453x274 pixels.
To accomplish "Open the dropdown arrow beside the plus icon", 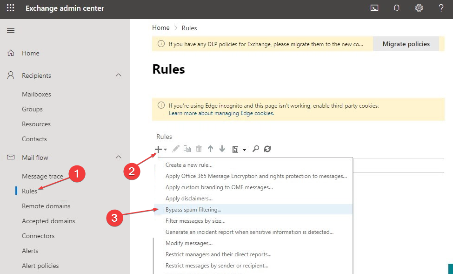I will [x=165, y=150].
